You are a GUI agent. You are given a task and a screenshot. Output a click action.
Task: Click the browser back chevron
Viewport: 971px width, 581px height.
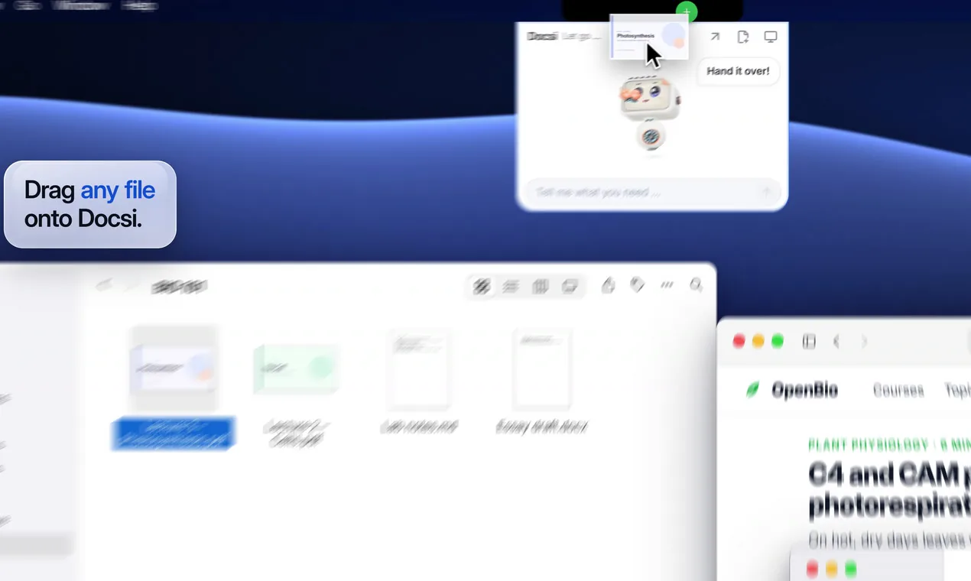point(836,342)
